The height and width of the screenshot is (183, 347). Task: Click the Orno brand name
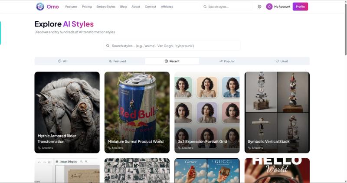pyautogui.click(x=52, y=7)
